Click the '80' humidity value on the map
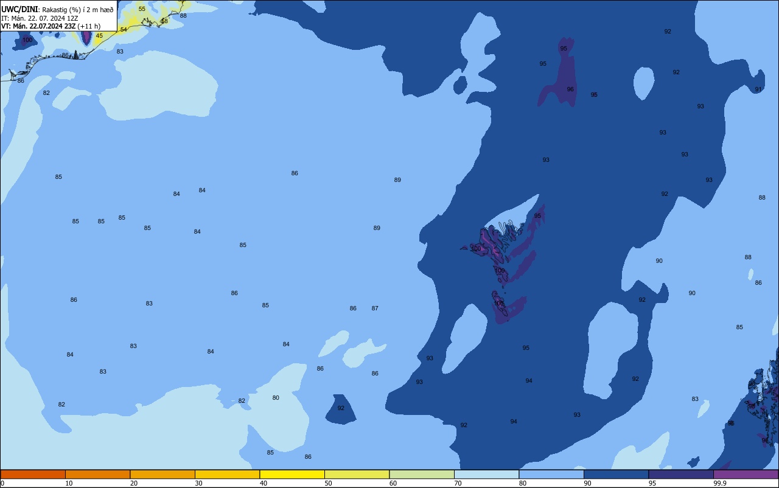The image size is (779, 488). point(276,398)
